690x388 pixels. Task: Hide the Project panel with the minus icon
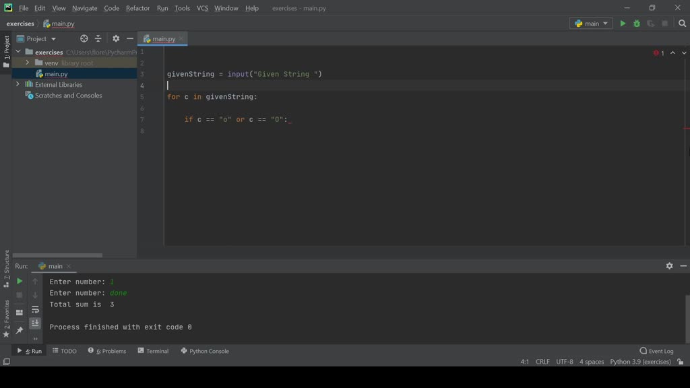coord(130,38)
